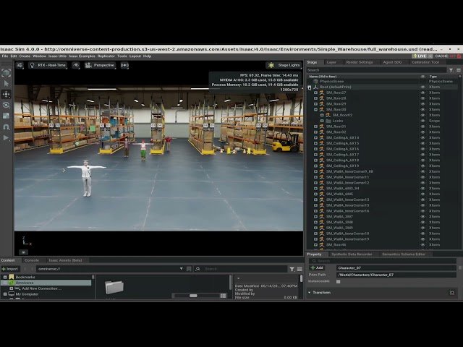The width and height of the screenshot is (463, 347).
Task: Open the Perspective camera menu
Action: 100,65
